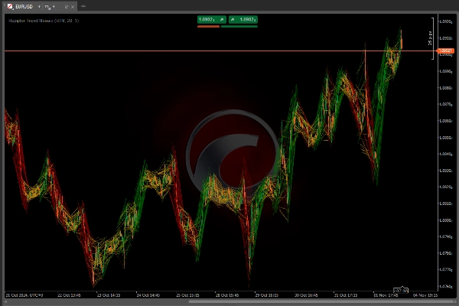
Task: Close the EURUSD chart tab
Action: pyautogui.click(x=73, y=7)
